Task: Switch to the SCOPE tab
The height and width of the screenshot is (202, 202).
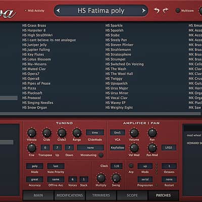Action: [132, 195]
